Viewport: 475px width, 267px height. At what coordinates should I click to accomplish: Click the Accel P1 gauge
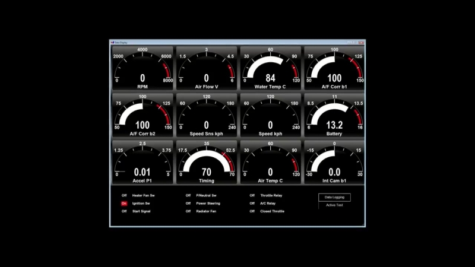(x=142, y=161)
